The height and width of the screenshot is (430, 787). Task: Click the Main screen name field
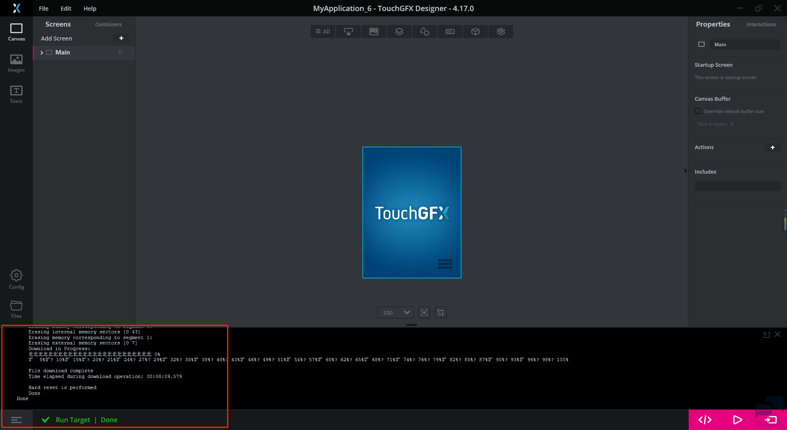click(745, 44)
